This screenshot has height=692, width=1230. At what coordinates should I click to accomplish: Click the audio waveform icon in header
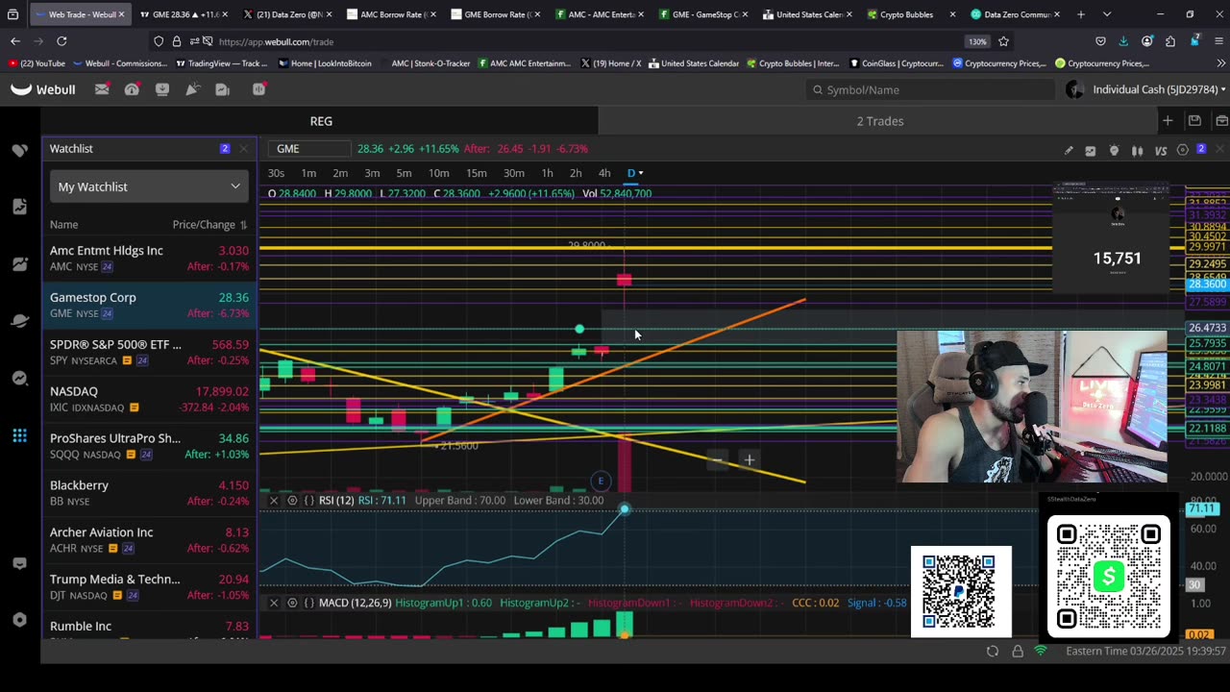point(258,89)
